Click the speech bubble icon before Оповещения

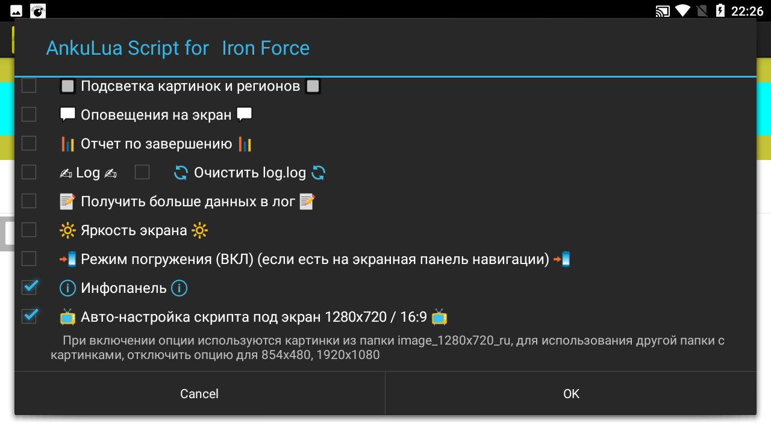click(67, 115)
